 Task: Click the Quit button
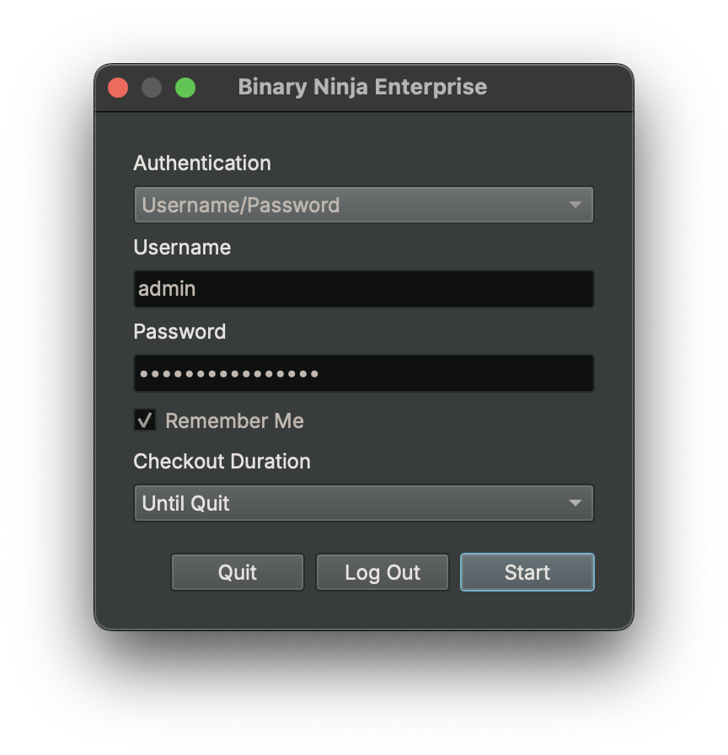237,572
